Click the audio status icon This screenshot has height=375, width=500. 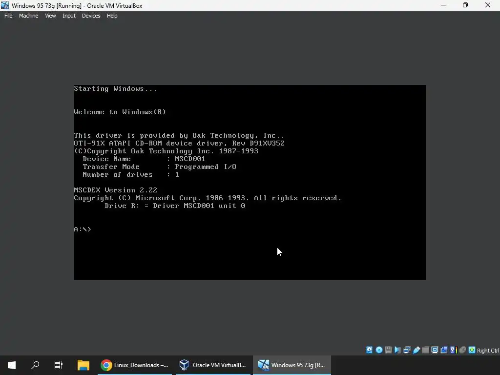pyautogui.click(x=397, y=350)
